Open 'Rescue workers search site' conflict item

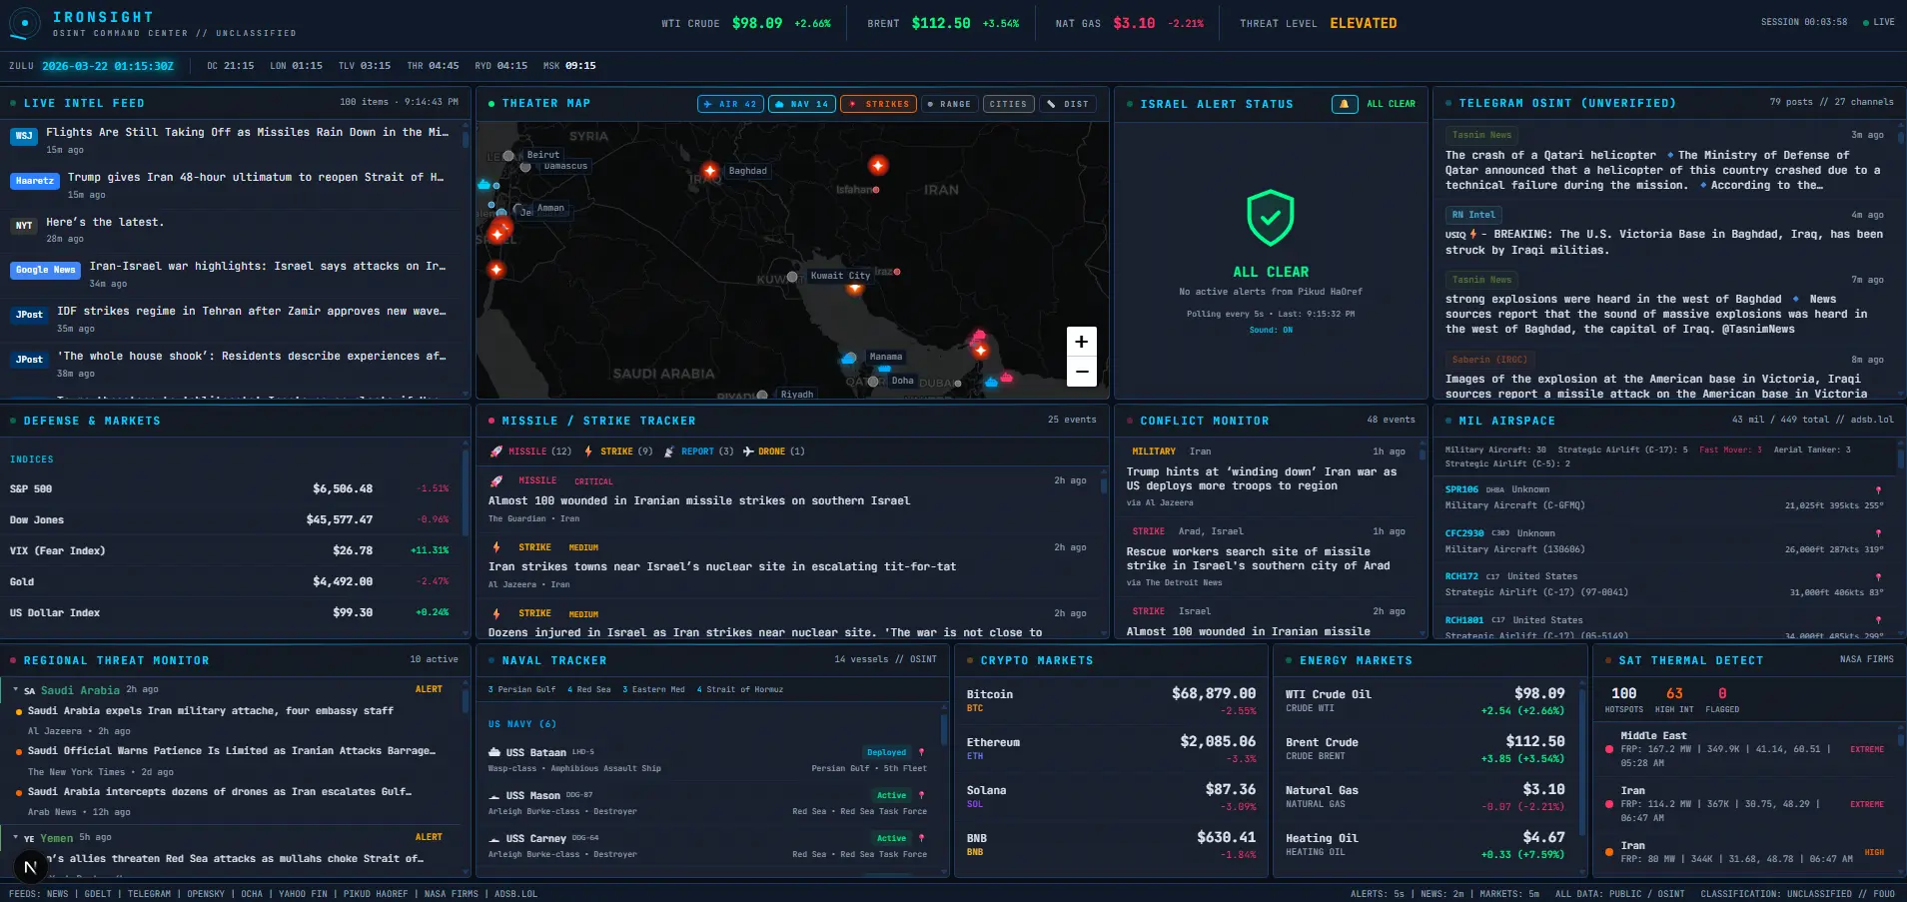click(1259, 558)
